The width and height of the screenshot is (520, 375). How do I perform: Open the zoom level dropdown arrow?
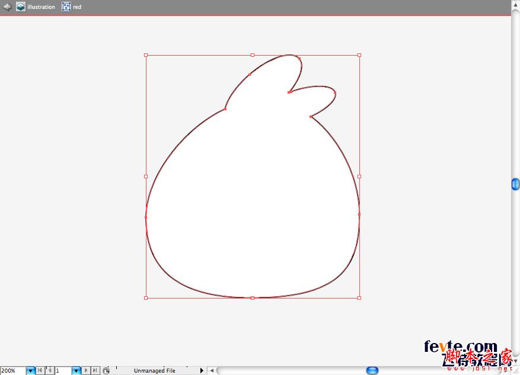click(30, 371)
